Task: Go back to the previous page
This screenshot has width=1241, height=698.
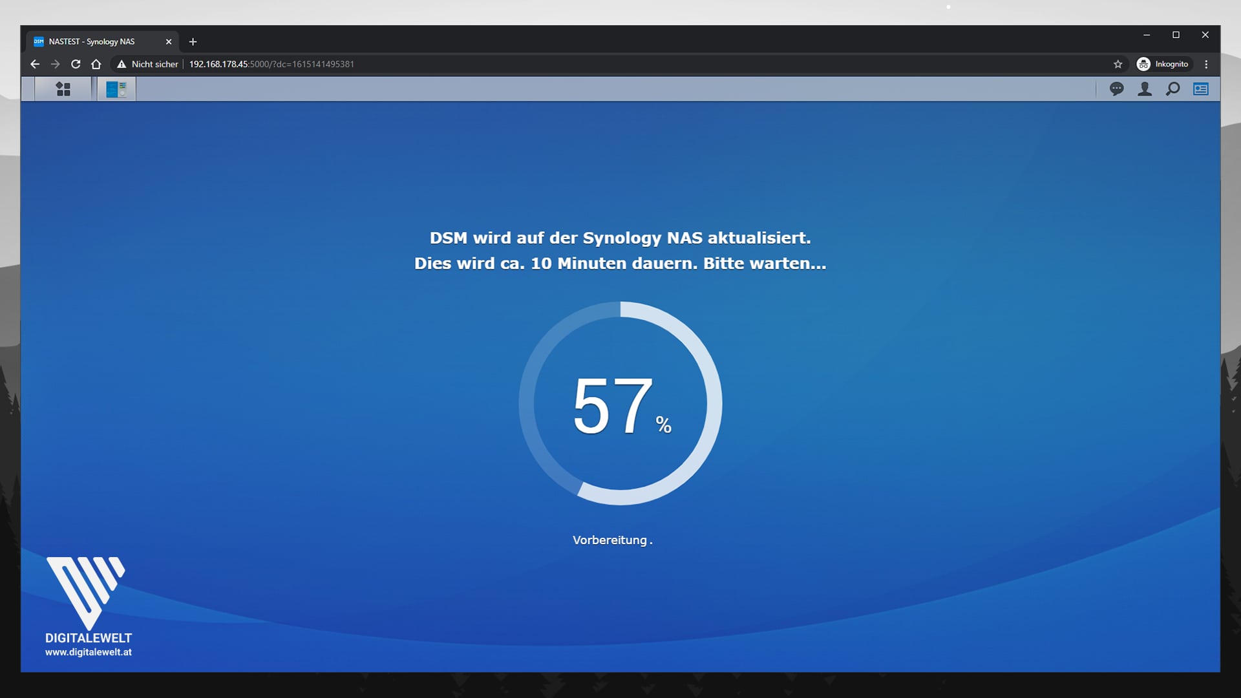Action: click(35, 64)
